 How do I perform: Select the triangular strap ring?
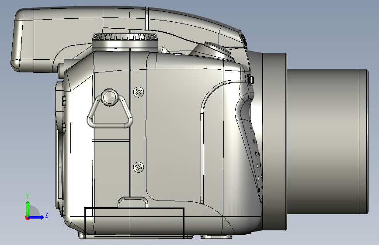[110, 113]
